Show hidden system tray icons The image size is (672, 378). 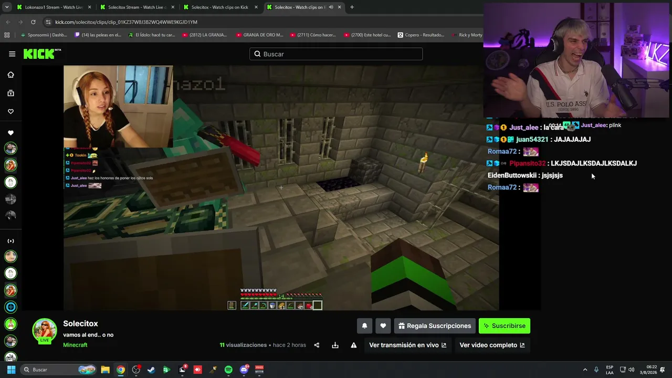[x=585, y=370]
